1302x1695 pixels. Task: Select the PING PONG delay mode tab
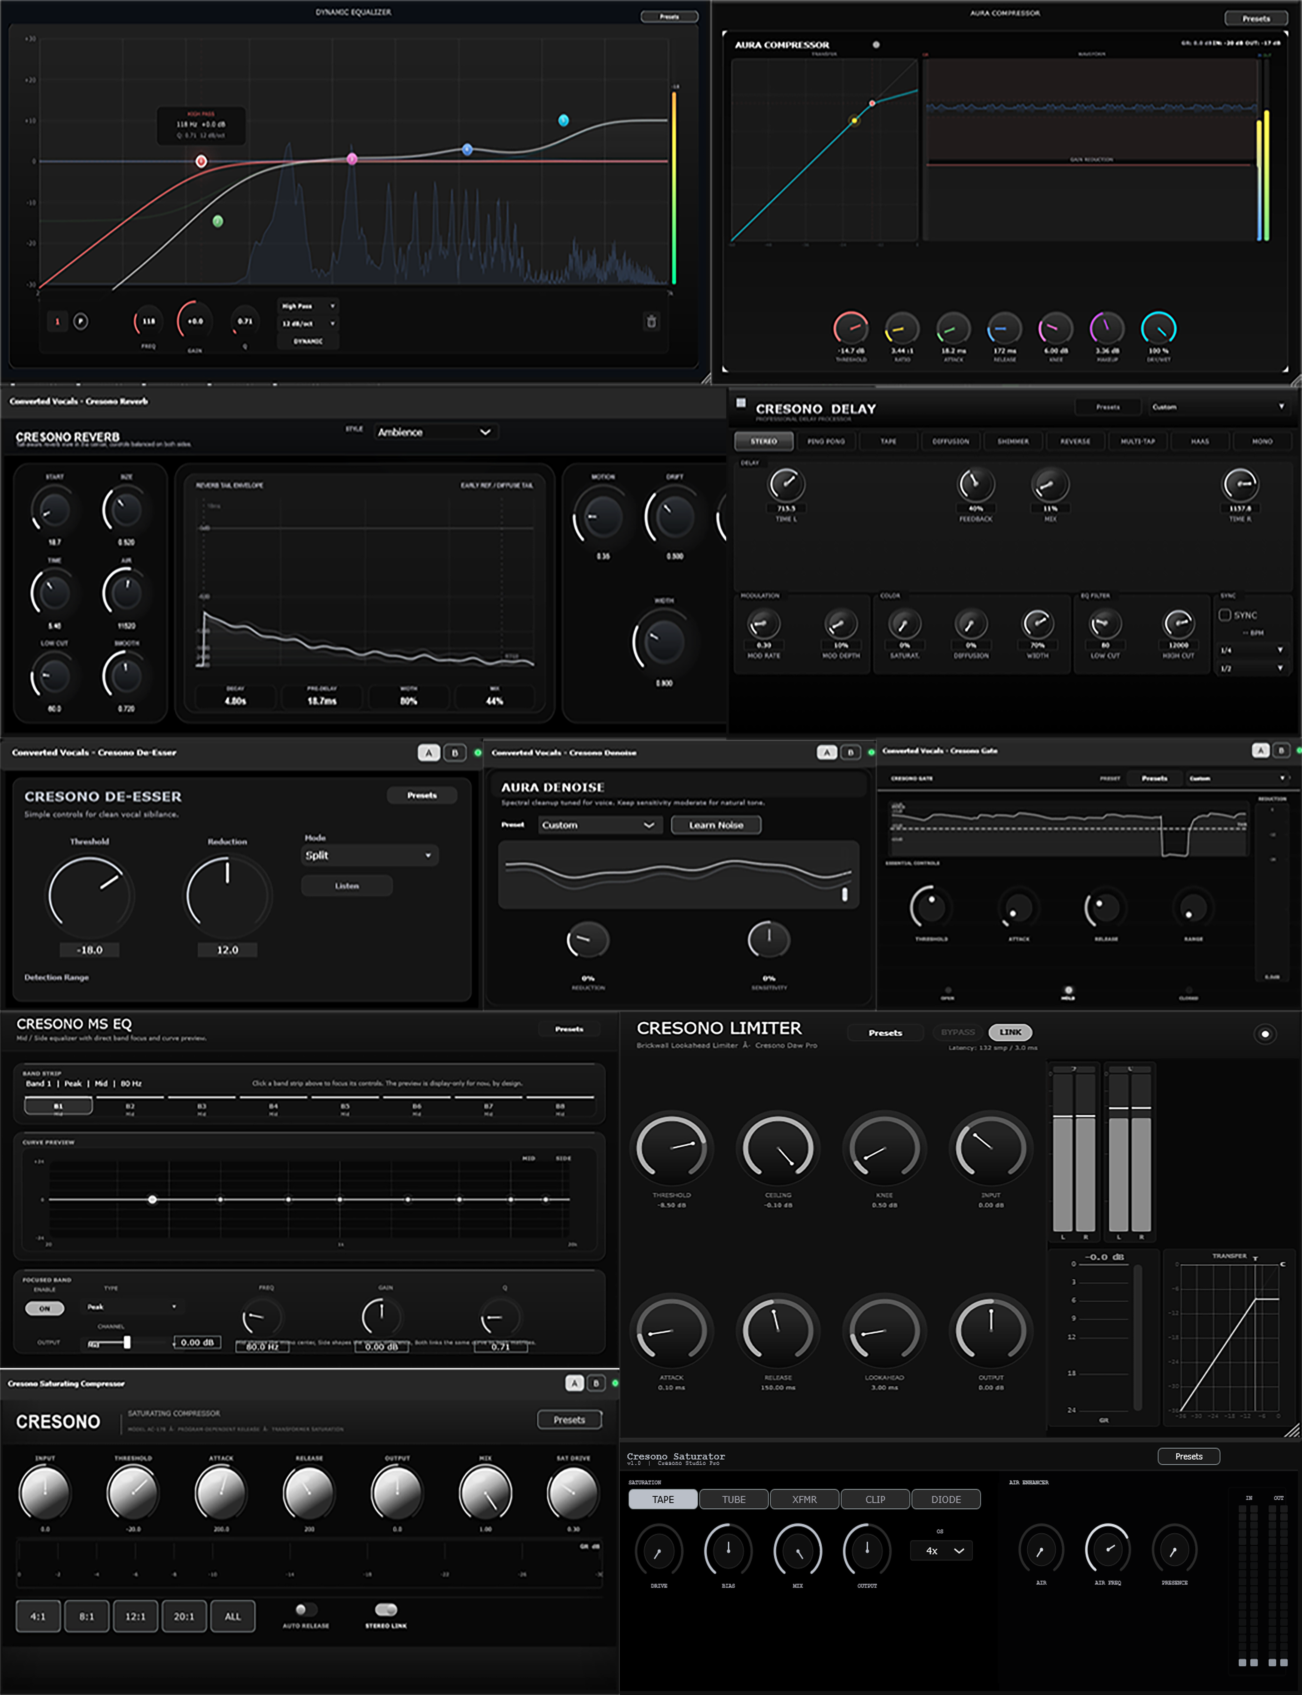tap(826, 442)
